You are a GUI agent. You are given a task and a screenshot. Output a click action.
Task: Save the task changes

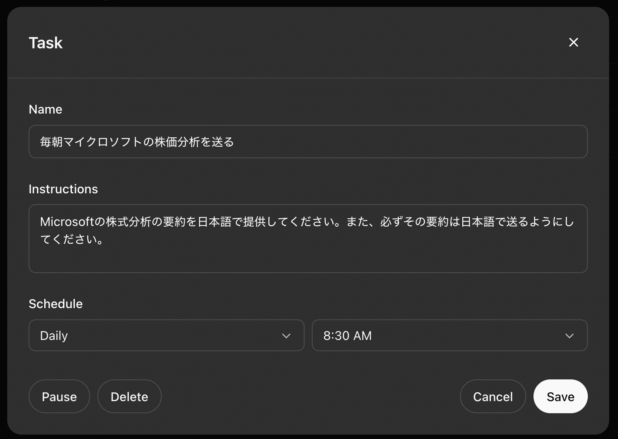point(560,397)
